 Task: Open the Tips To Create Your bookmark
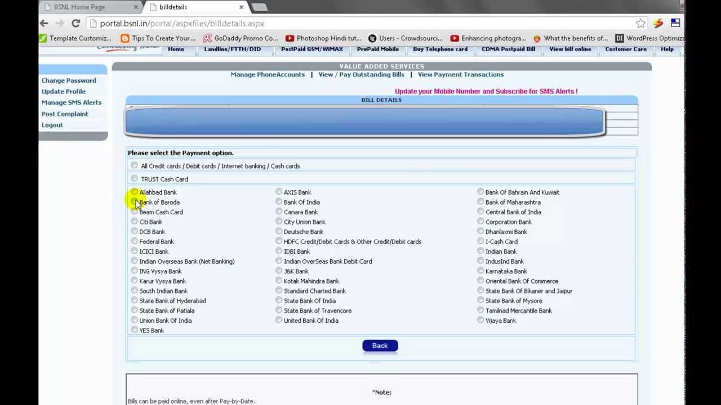158,38
